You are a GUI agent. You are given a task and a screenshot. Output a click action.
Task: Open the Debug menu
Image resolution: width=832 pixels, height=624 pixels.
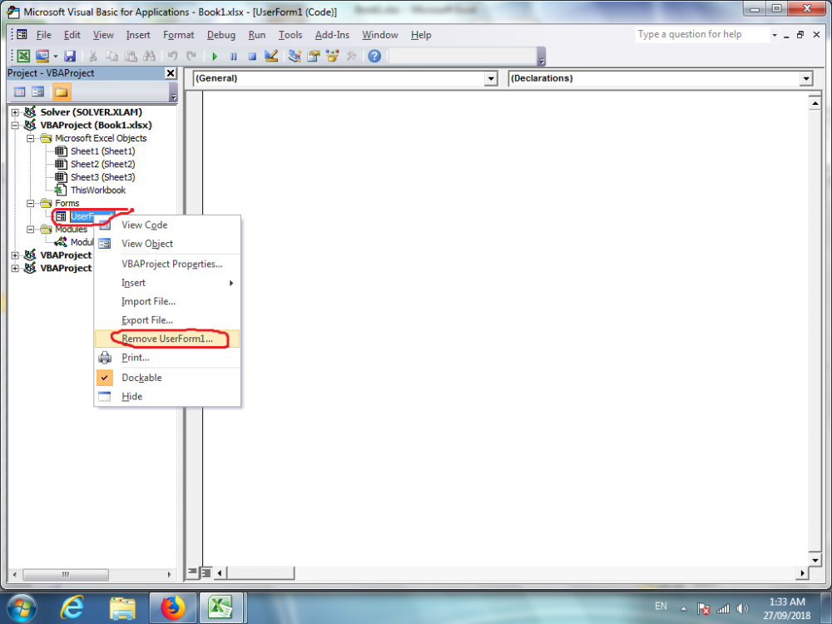coord(221,35)
